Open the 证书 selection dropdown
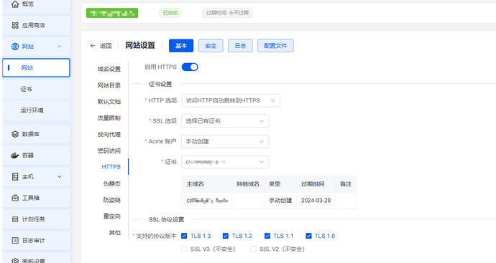The width and height of the screenshot is (496, 263). point(225,162)
